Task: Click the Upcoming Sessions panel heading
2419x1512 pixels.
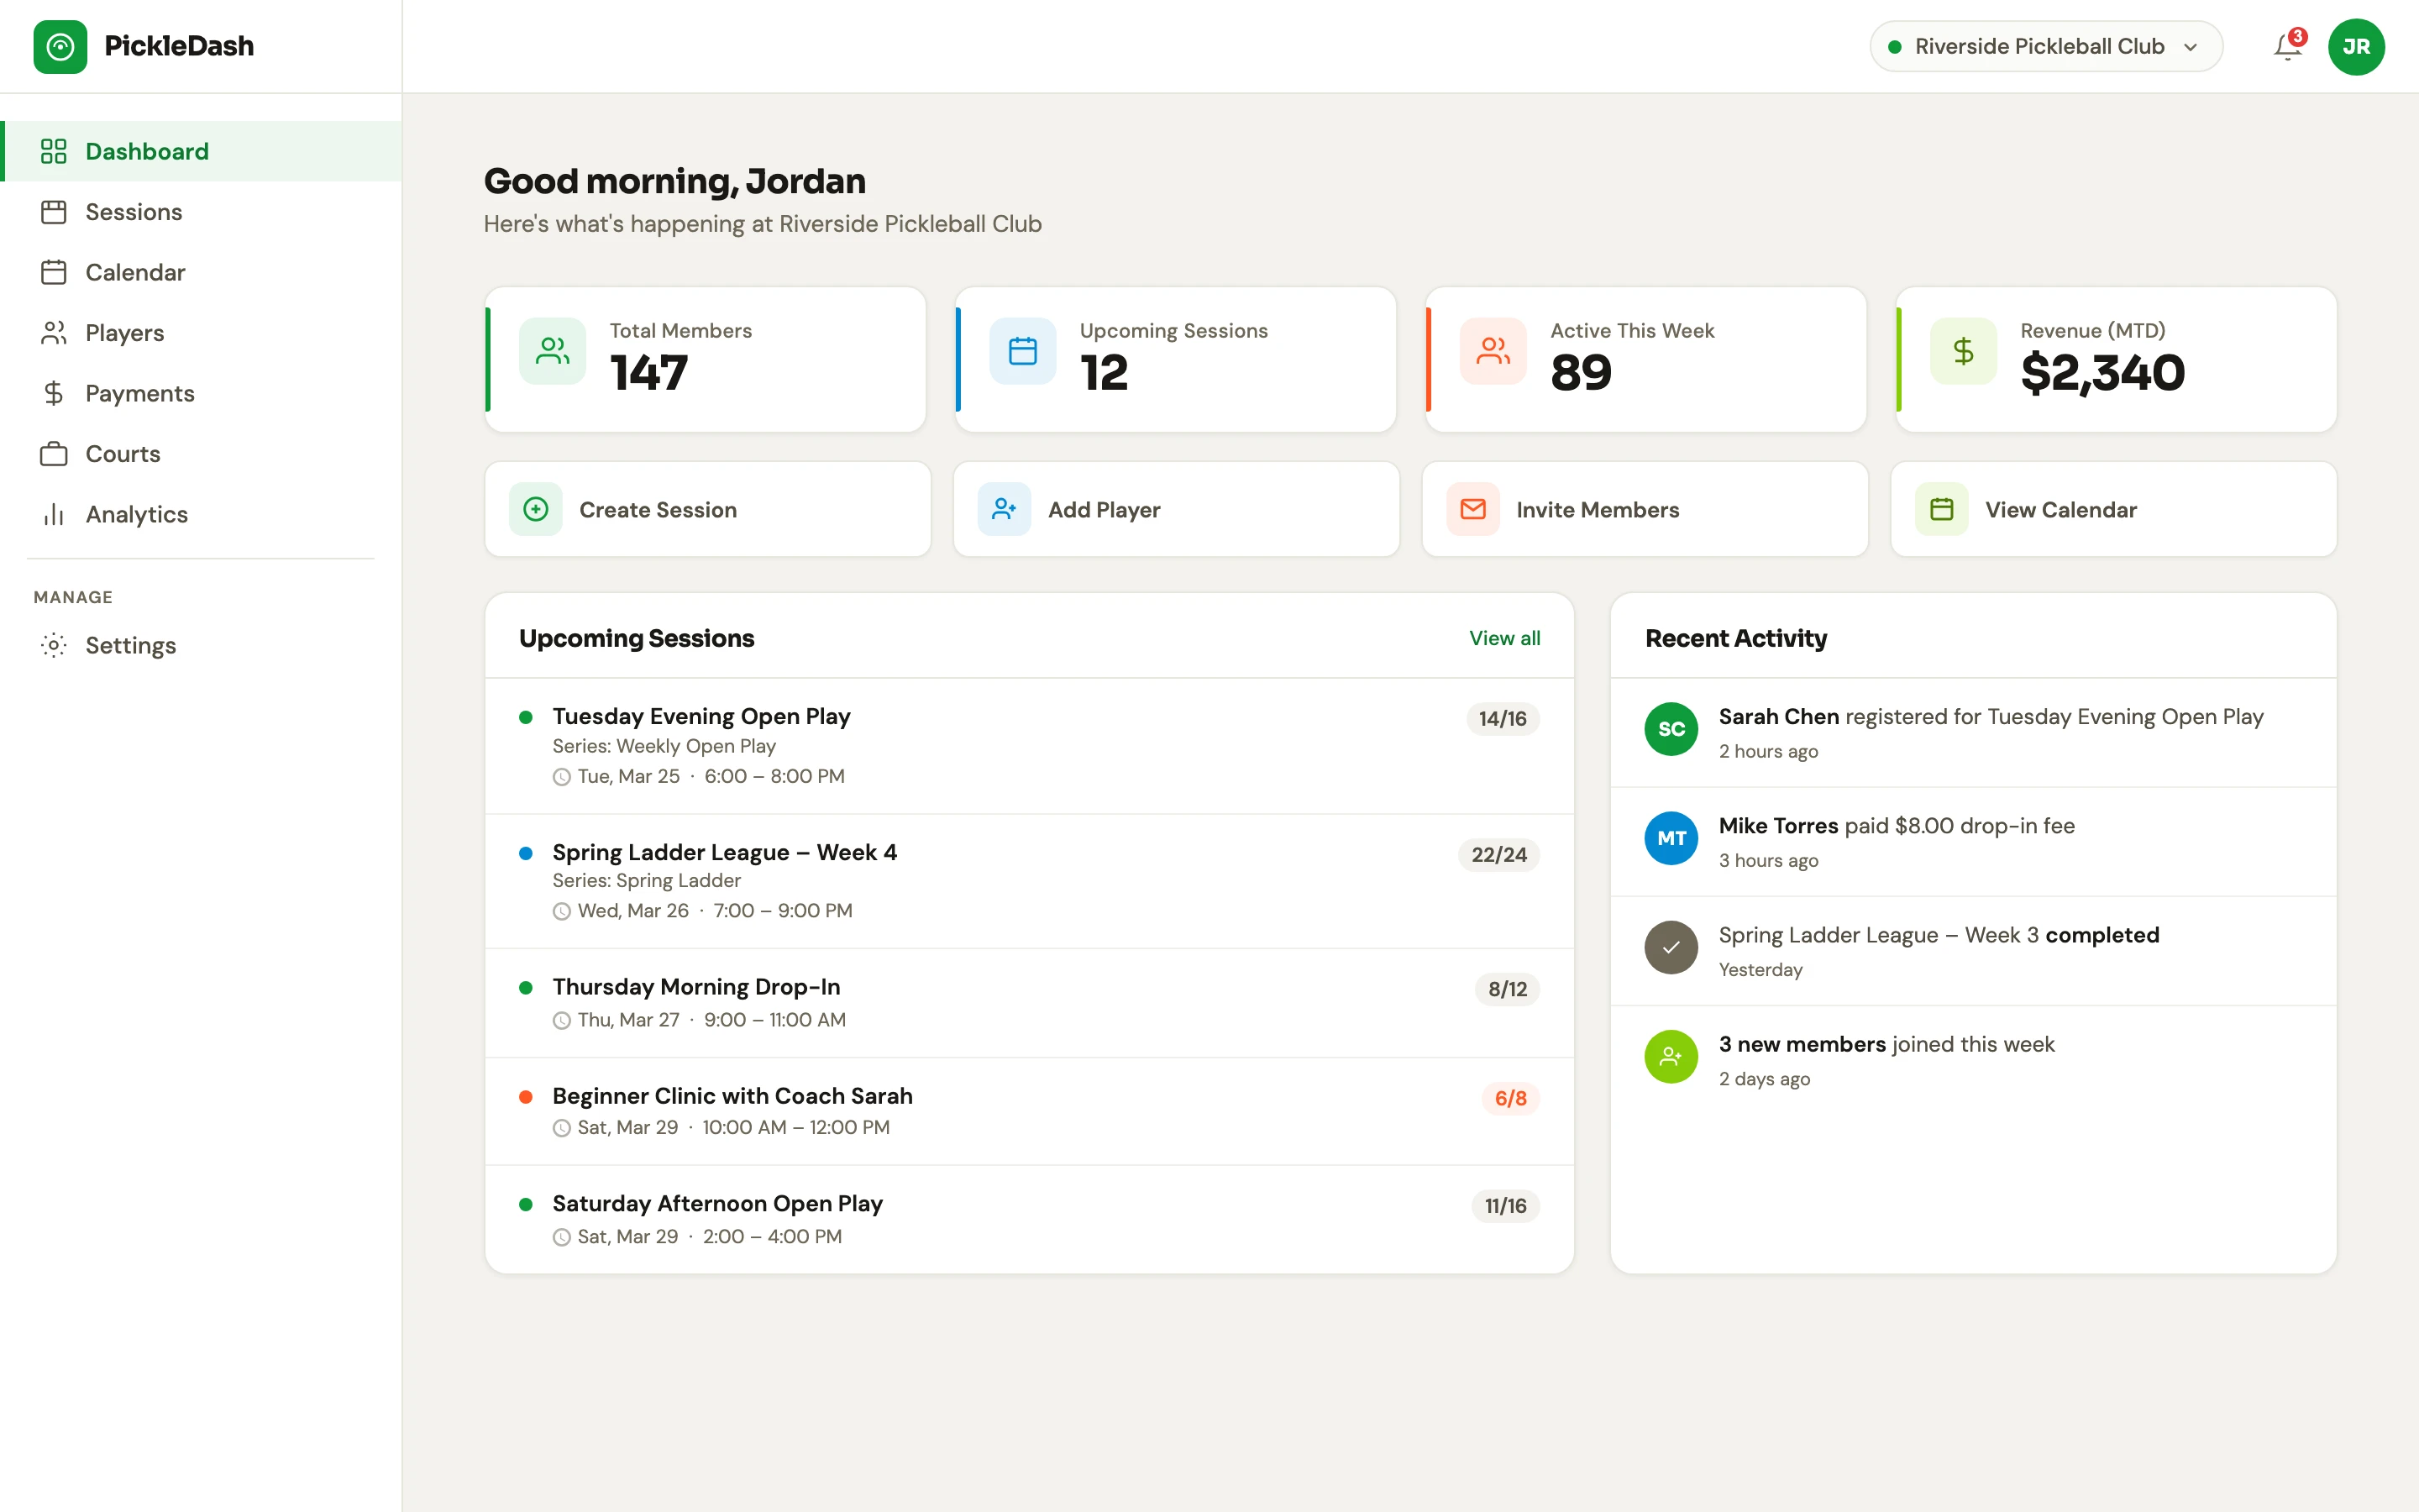Action: tap(637, 638)
